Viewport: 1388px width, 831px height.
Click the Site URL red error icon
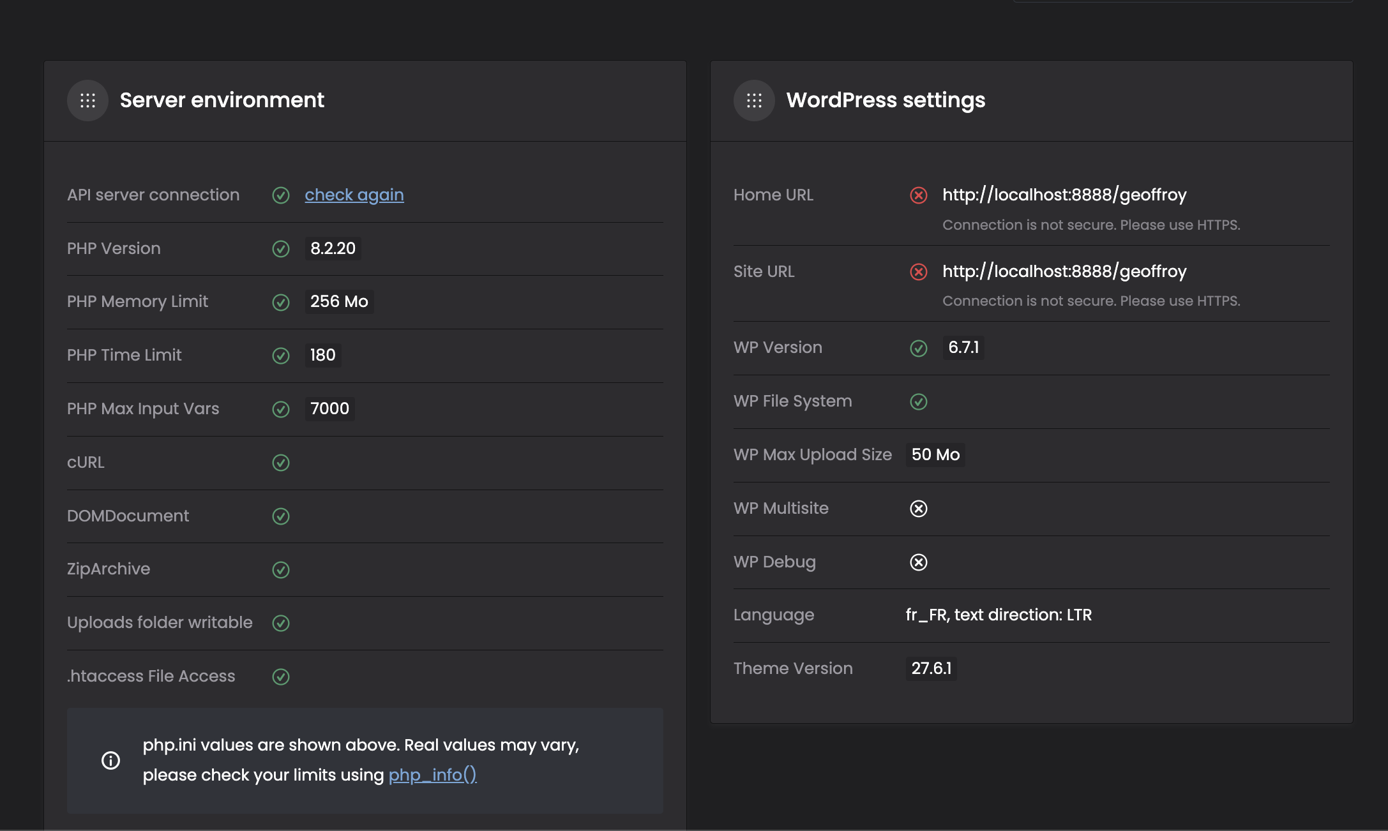(x=919, y=272)
